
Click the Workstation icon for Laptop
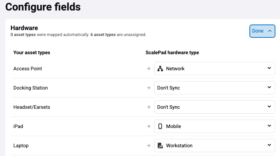(x=160, y=146)
